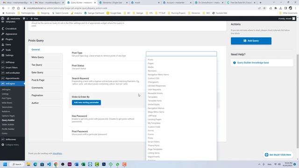Open Query Builder knowledge base link
Viewport: 299px width, 168px height.
coord(253,63)
